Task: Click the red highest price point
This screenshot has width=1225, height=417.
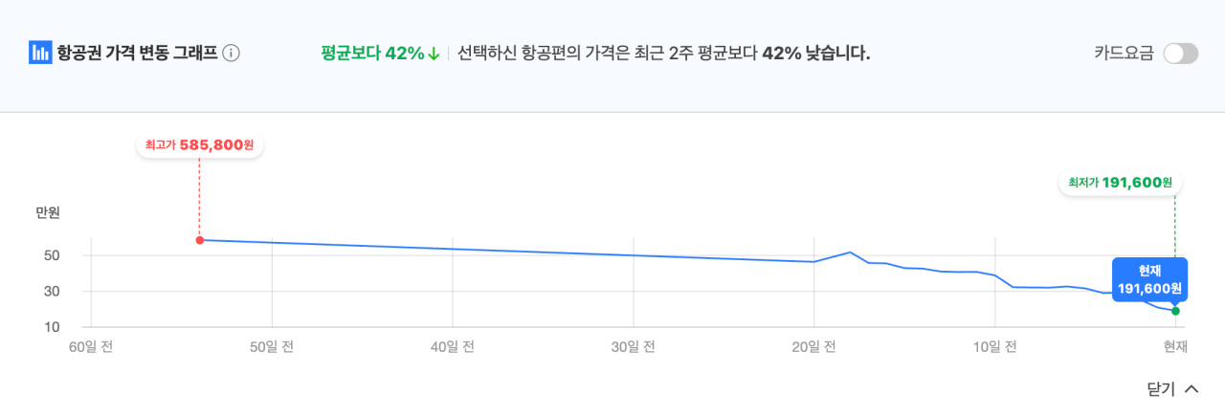Action: tap(199, 240)
